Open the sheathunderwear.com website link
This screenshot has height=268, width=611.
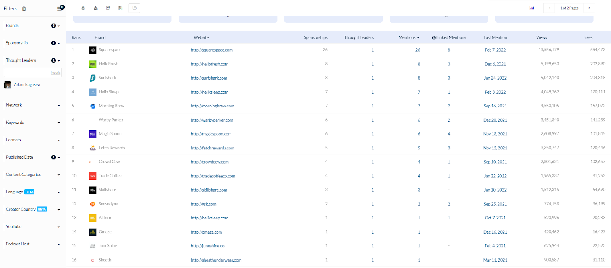click(x=216, y=260)
